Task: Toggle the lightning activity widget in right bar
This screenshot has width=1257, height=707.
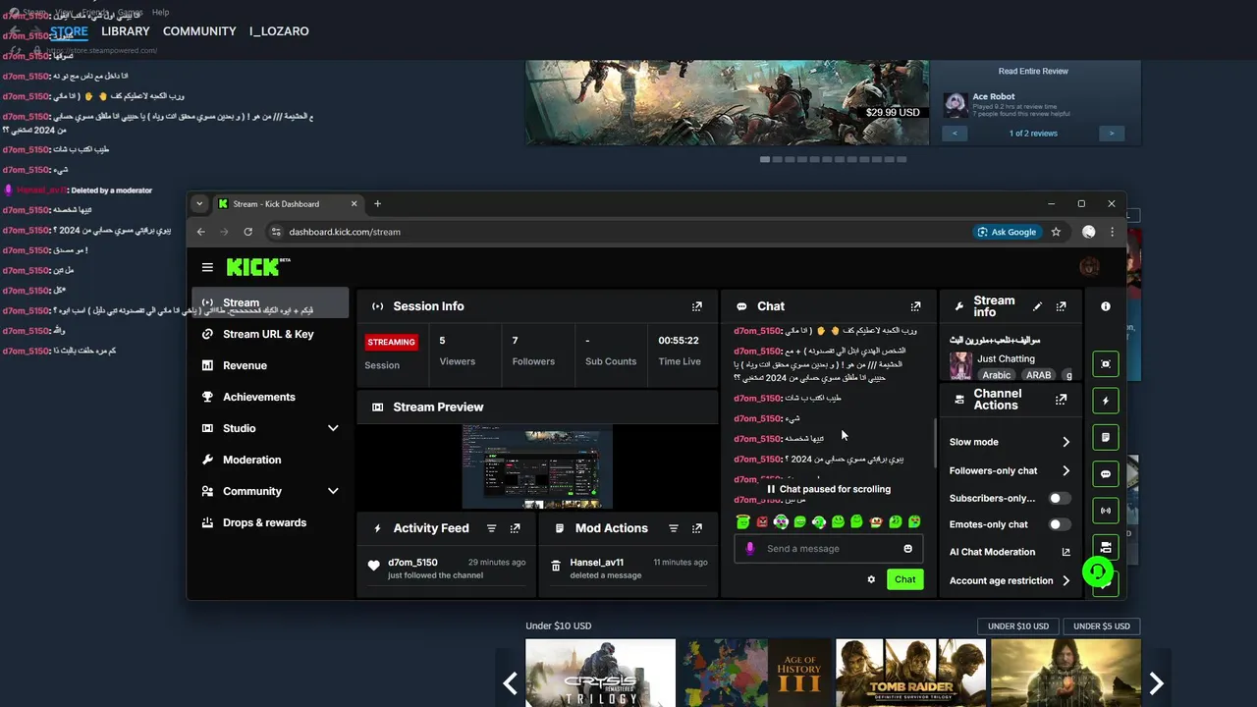Action: coord(1106,401)
